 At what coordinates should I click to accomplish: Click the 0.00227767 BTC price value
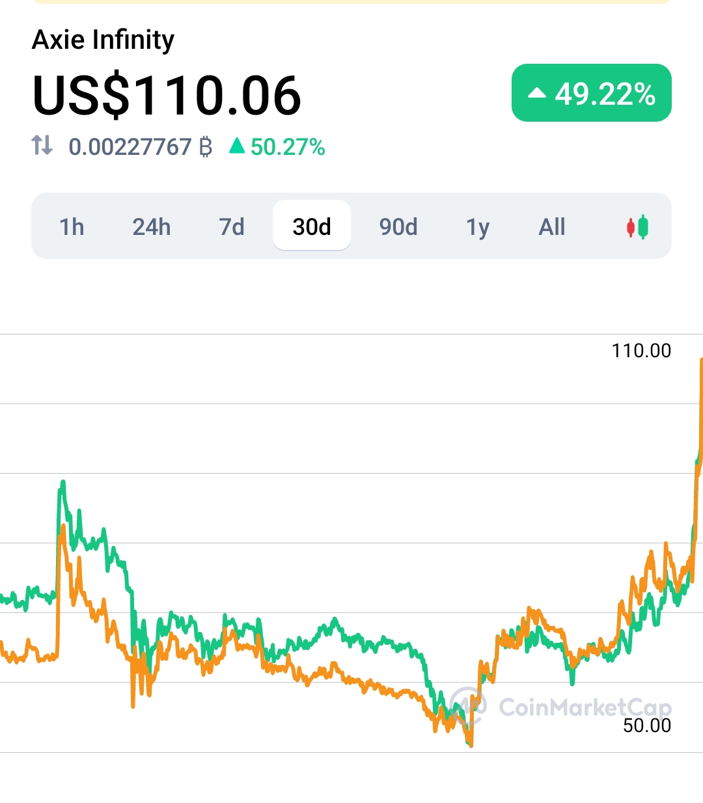pos(130,147)
